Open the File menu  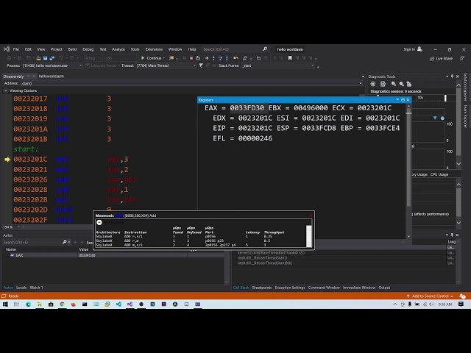click(x=16, y=49)
